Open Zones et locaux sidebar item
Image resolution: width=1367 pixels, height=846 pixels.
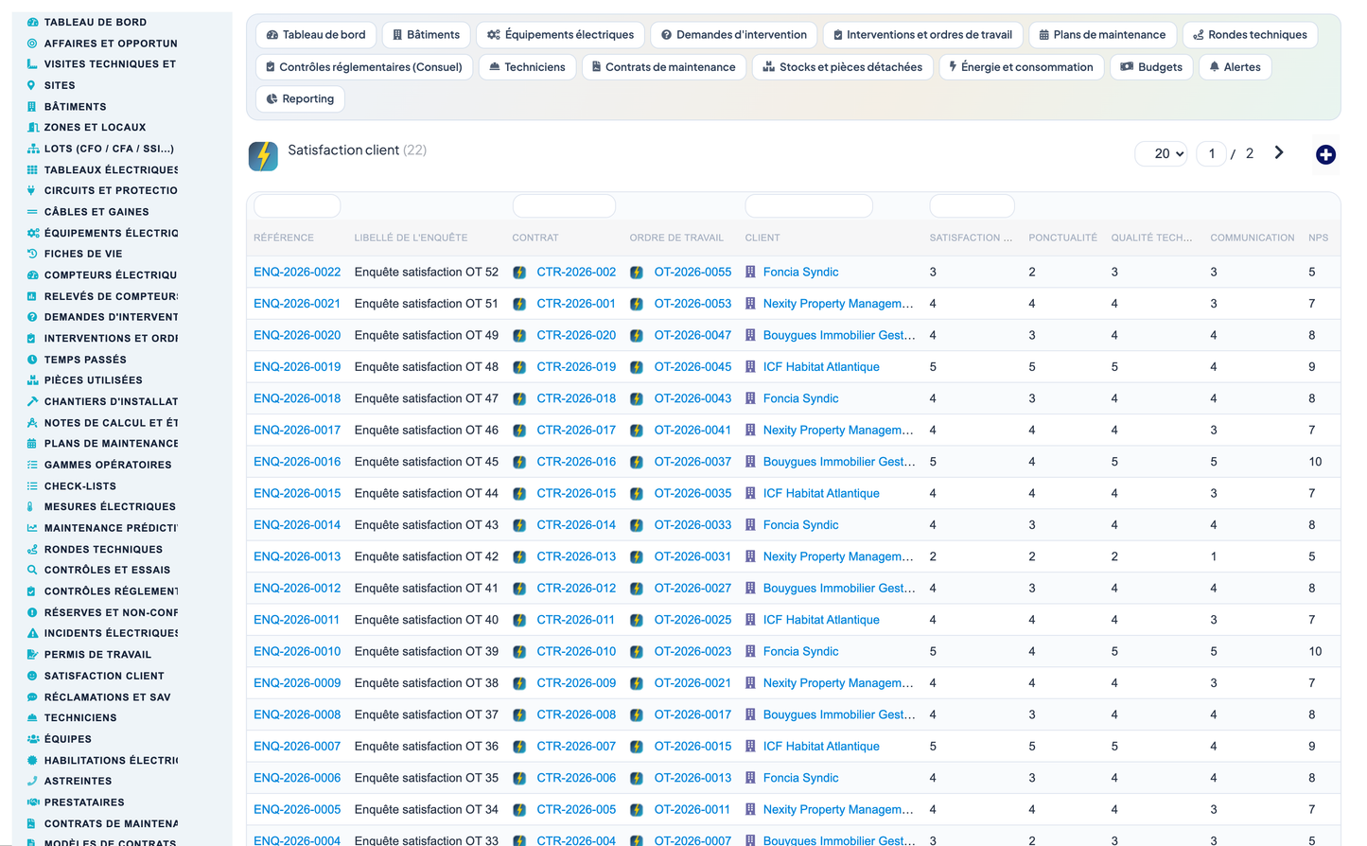tap(95, 128)
